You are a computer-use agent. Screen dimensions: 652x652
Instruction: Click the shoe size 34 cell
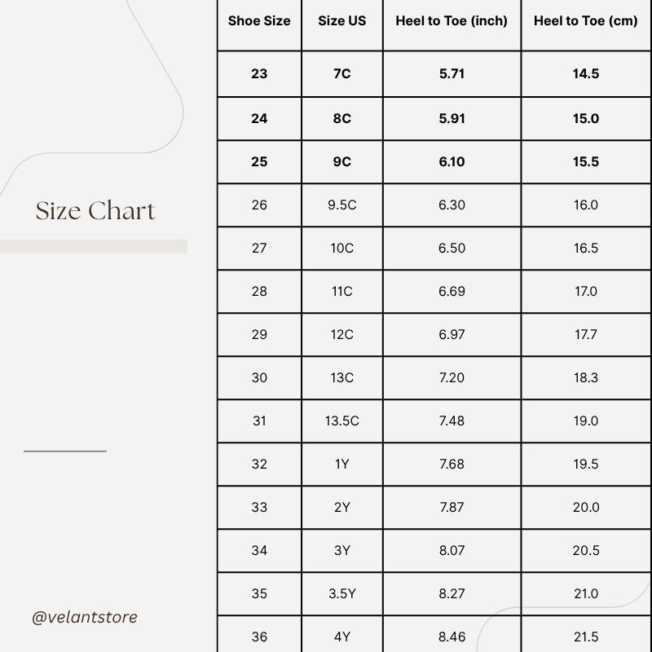259,550
